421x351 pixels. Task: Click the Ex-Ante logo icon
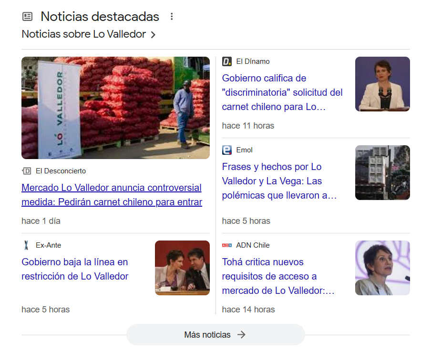click(26, 245)
